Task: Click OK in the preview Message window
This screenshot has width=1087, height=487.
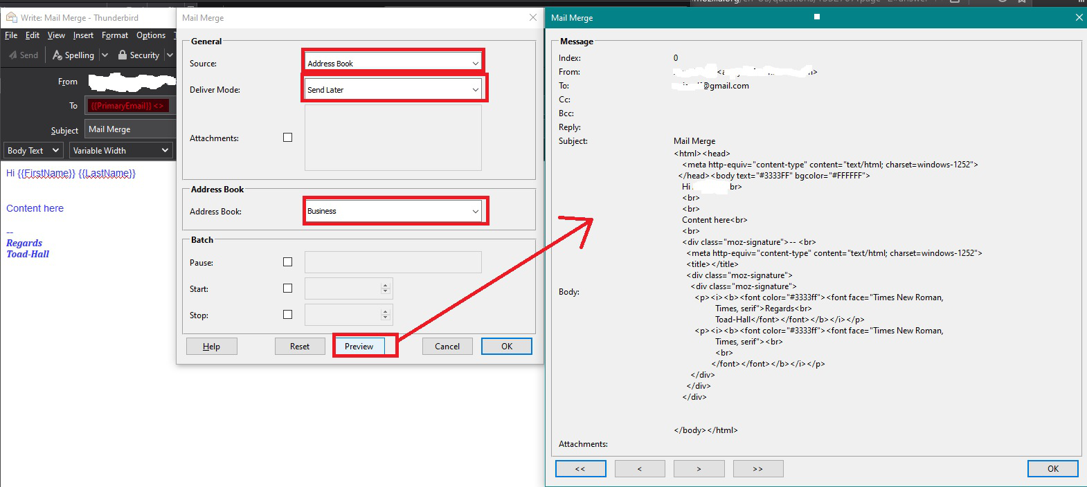Action: (x=1053, y=469)
